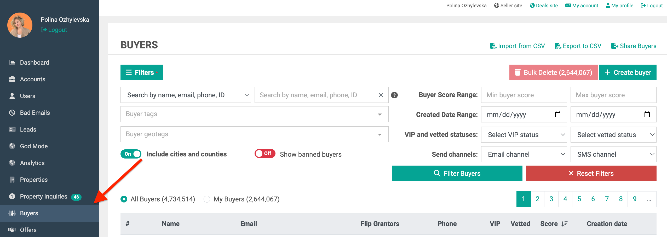This screenshot has height=237, width=667.
Task: Toggle Include cities and counties switch
Action: coord(131,154)
